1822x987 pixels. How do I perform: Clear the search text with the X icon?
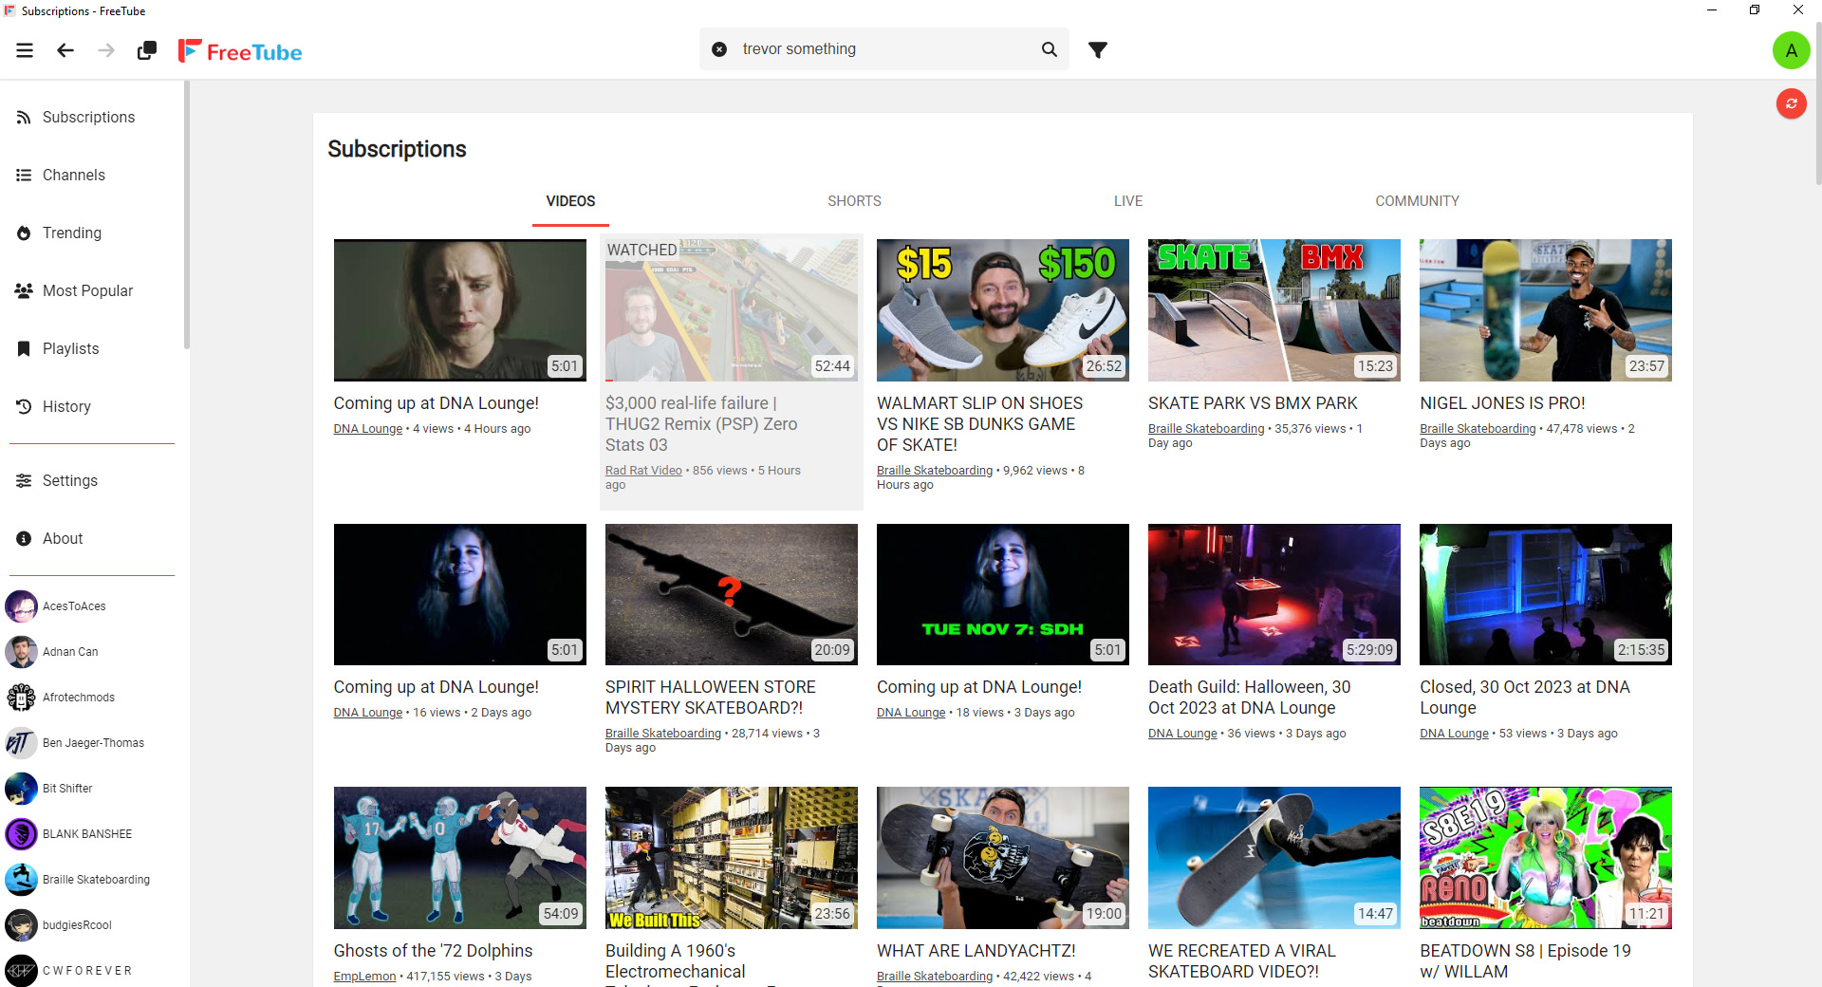(719, 49)
